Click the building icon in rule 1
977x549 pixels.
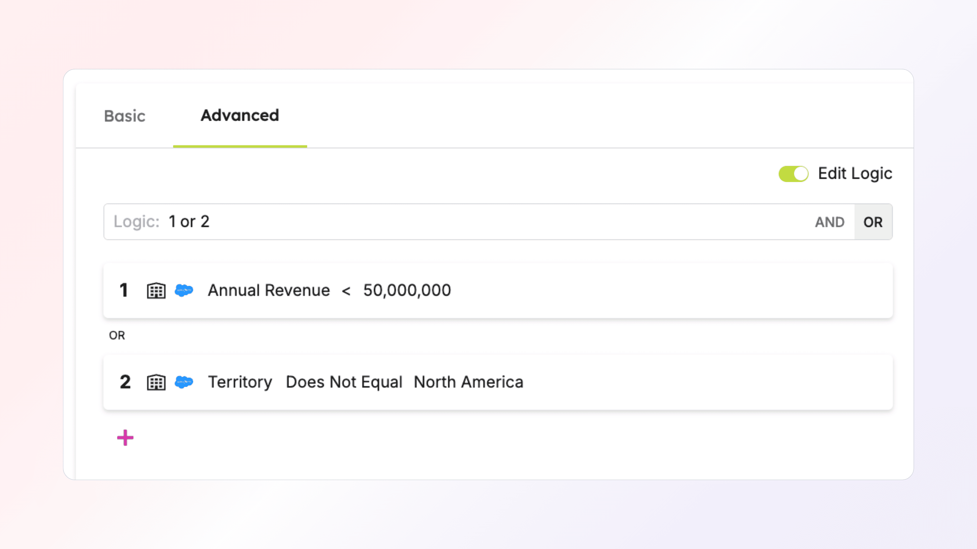[156, 291]
